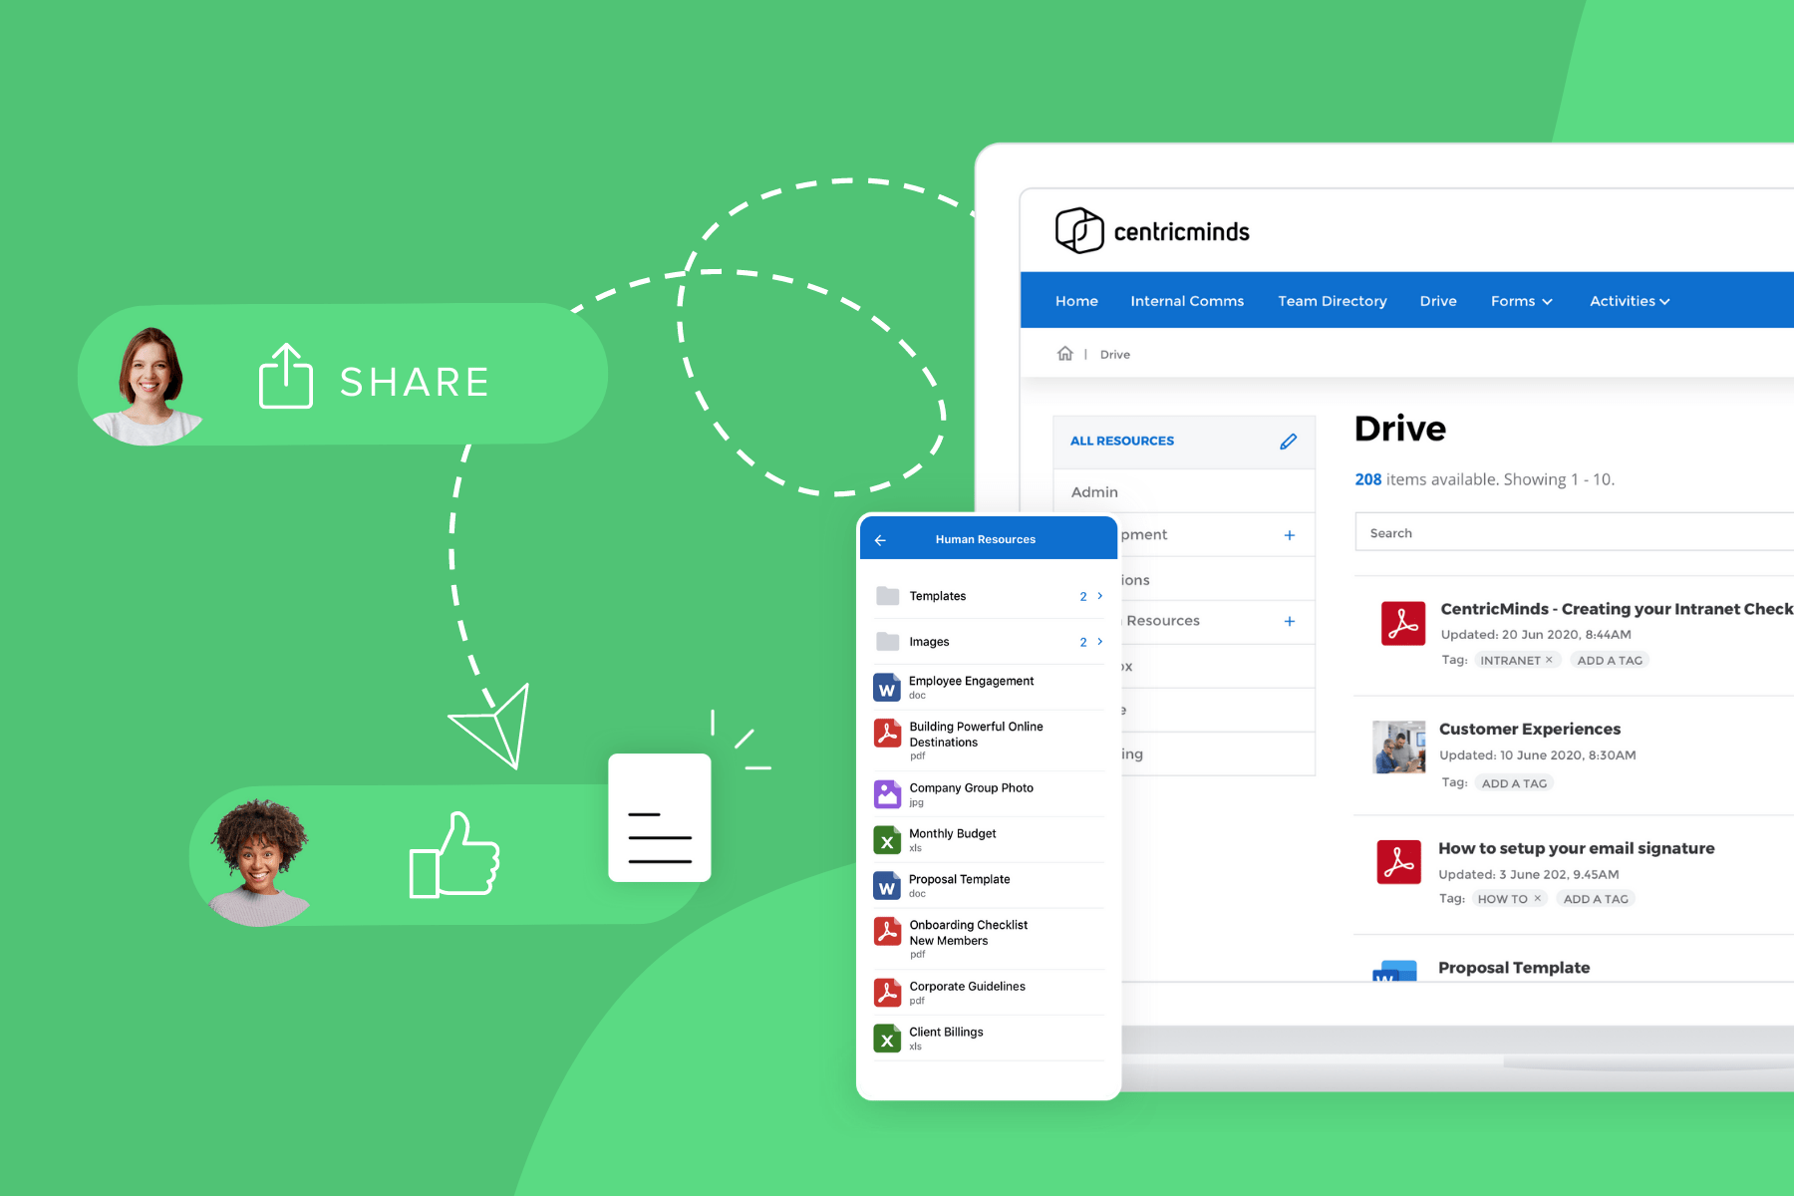Go back from Human Resources panel
The width and height of the screenshot is (1794, 1196).
point(880,540)
